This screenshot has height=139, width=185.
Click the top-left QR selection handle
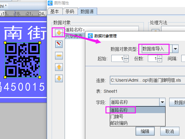tap(5, 43)
